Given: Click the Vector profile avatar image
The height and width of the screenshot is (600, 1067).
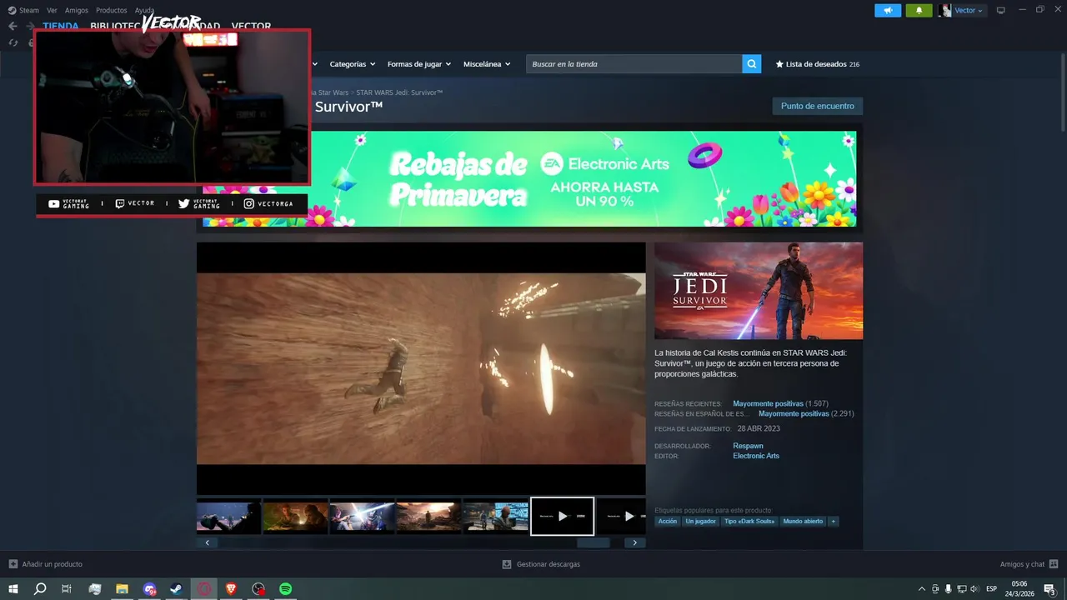Looking at the screenshot, I should tap(944, 10).
